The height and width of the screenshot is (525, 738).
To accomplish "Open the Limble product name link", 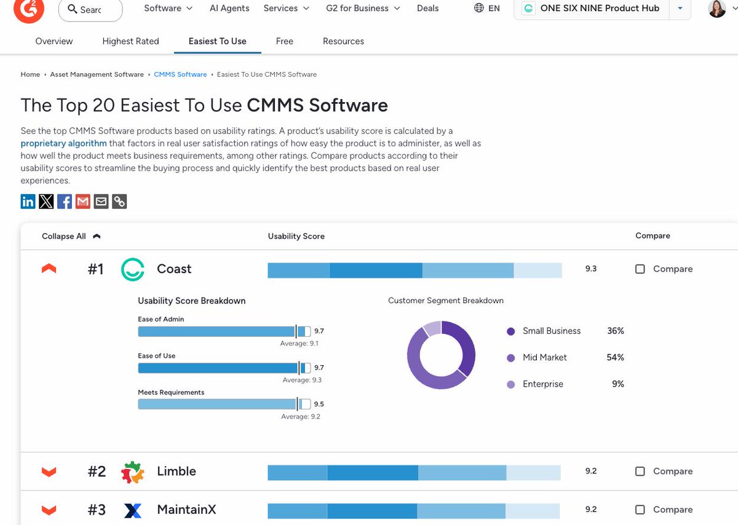I will pos(177,471).
